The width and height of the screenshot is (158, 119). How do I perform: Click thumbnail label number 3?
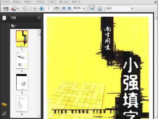22,93
